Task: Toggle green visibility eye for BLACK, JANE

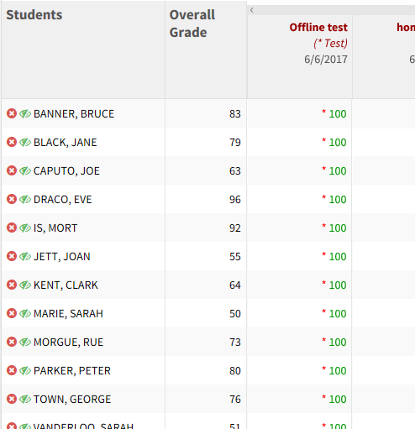Action: [x=25, y=142]
